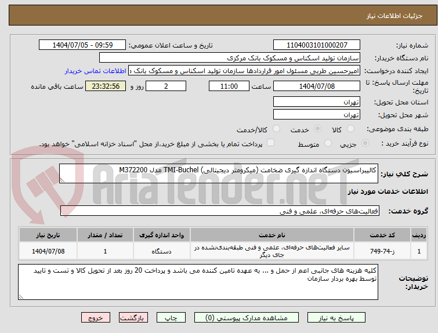Click the شهر محل تحویل field
Viewport: 438px width, 333px height.
[317, 114]
